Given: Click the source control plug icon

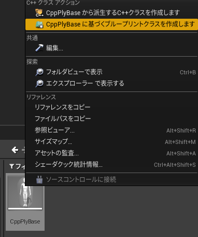Looking at the screenshot, I should (39, 179).
